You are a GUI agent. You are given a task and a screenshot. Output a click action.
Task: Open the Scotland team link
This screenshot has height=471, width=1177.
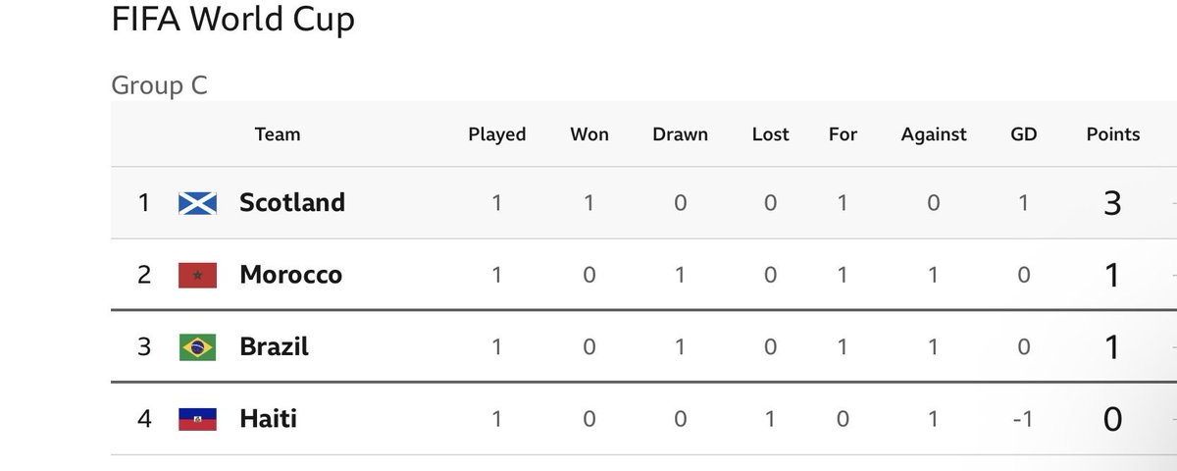[x=292, y=203]
